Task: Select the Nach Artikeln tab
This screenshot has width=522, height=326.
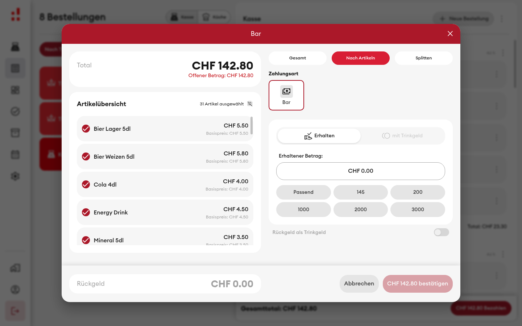Action: coord(361,58)
